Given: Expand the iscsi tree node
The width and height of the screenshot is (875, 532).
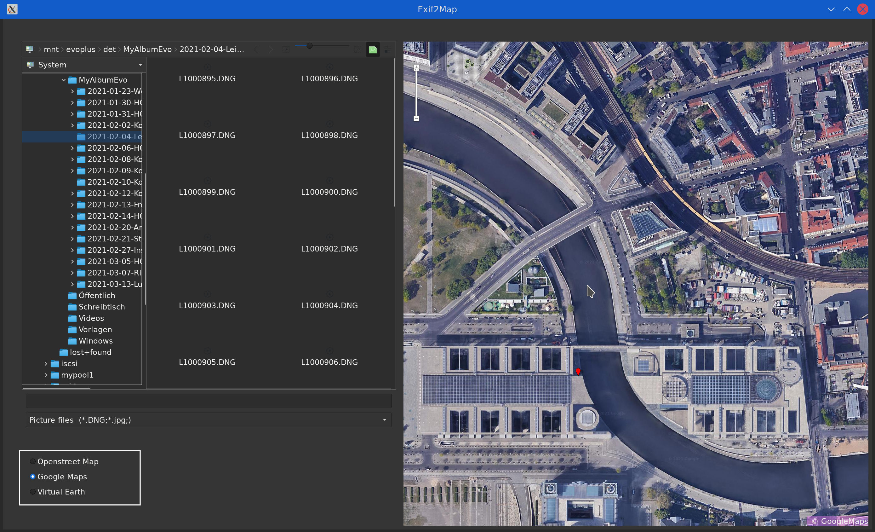Looking at the screenshot, I should tap(46, 364).
